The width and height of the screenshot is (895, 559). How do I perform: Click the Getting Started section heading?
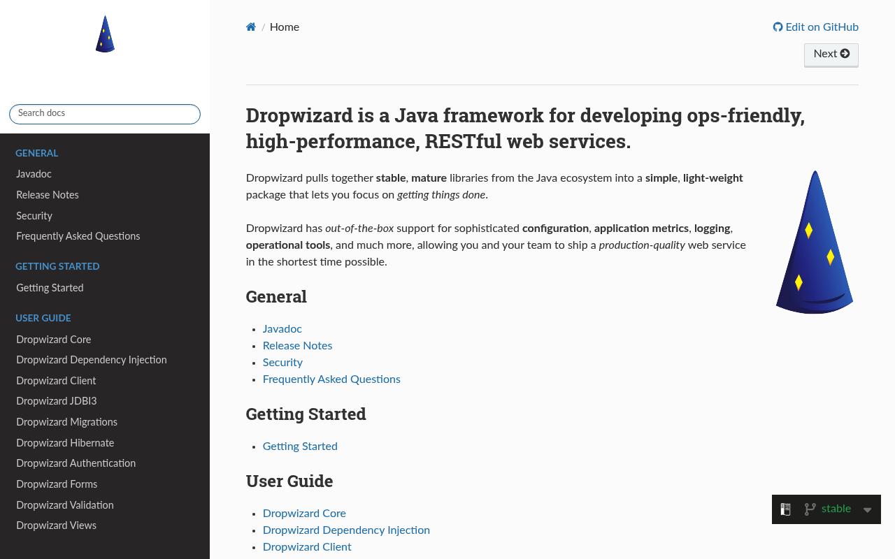tap(306, 414)
